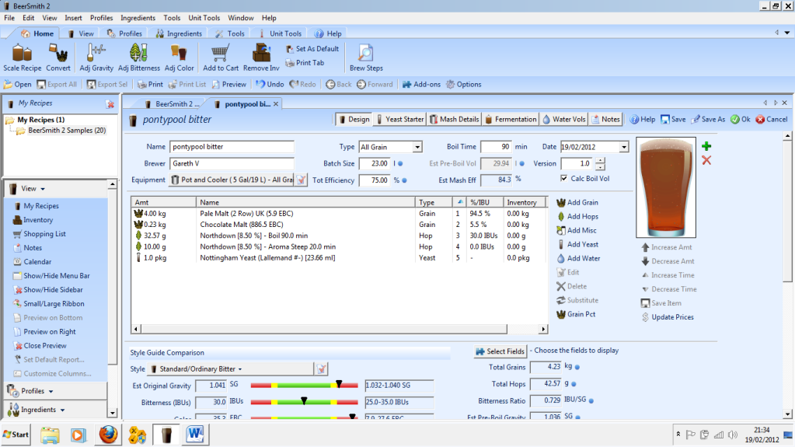Save the recipe with Save button
The image size is (795, 447).
(673, 119)
